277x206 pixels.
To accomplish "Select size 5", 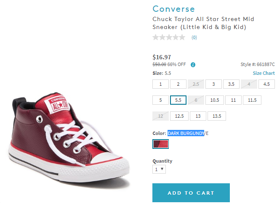I will pos(160,100).
